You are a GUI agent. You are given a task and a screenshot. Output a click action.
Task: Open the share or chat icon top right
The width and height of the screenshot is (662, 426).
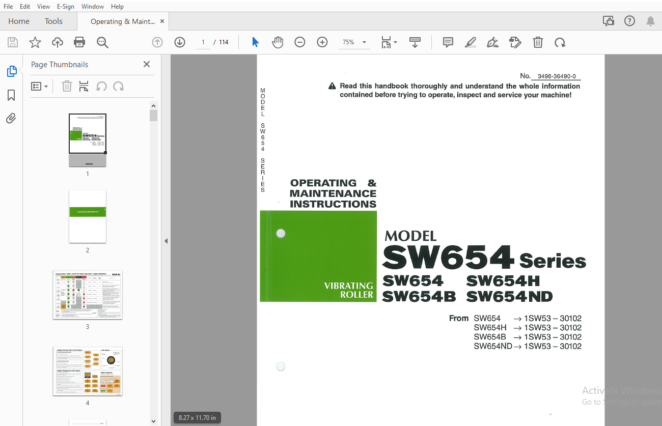(x=608, y=21)
